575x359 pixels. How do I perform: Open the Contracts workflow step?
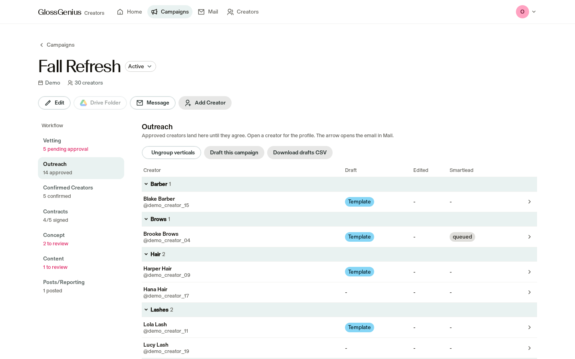(81, 216)
